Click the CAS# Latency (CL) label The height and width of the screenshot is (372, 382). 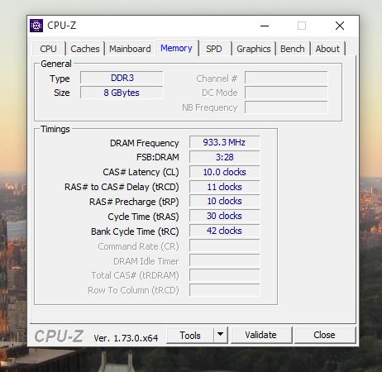point(141,172)
